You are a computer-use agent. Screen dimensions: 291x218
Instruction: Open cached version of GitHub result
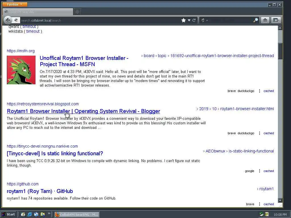point(269,204)
